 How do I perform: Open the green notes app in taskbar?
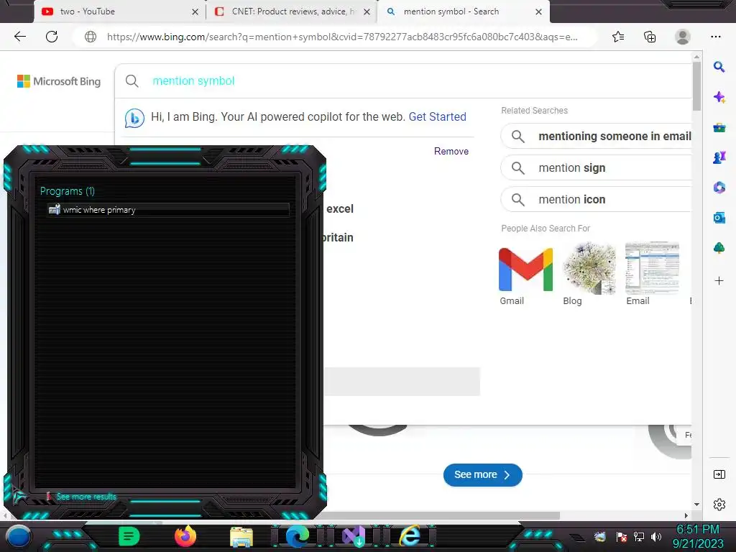tap(129, 536)
